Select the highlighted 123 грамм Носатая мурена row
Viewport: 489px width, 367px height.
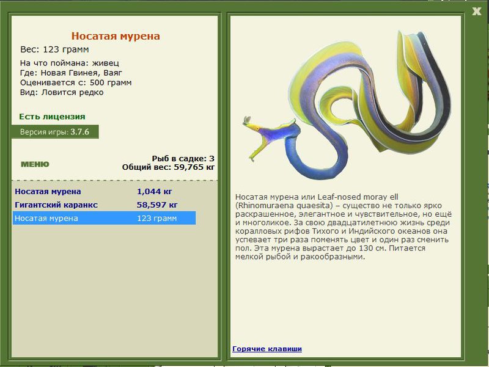tap(104, 218)
